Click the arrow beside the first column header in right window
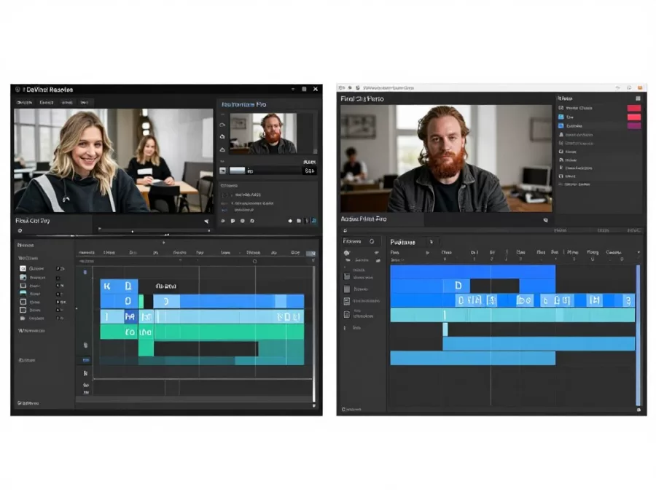656x492 pixels. 427,252
